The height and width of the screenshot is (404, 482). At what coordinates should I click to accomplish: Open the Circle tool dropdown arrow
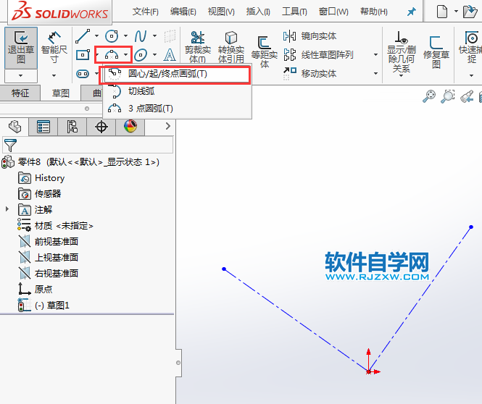pos(125,36)
